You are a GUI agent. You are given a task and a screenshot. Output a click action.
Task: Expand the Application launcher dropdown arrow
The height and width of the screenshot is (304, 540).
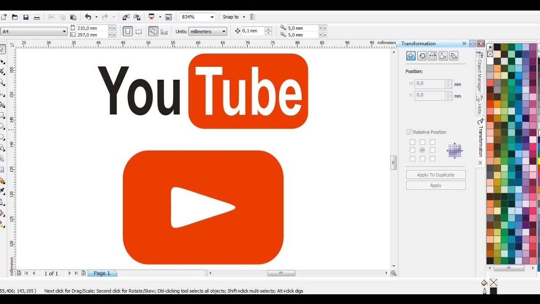coord(160,17)
